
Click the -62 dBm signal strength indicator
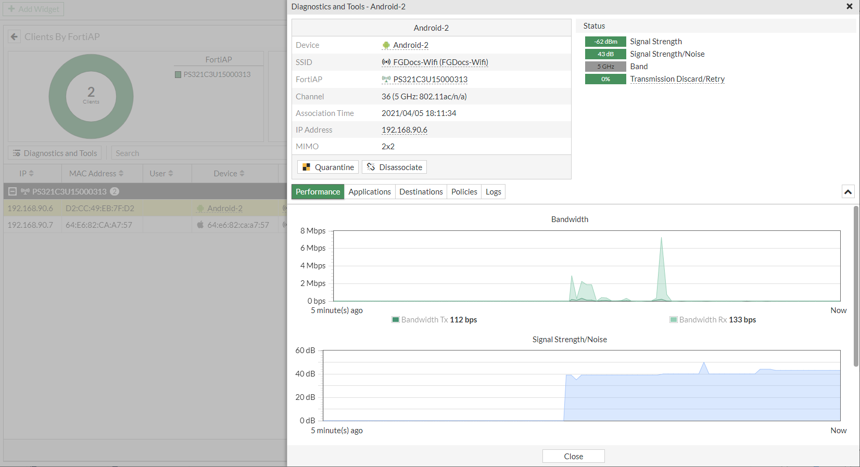click(605, 42)
